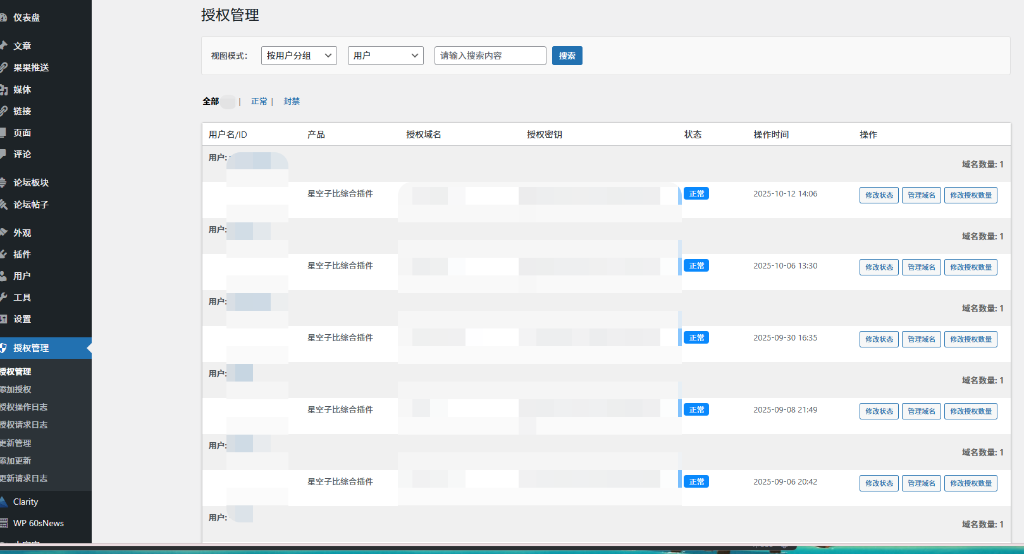Focus the 请输入搜索内容 search input field
The image size is (1024, 554).
pos(490,56)
